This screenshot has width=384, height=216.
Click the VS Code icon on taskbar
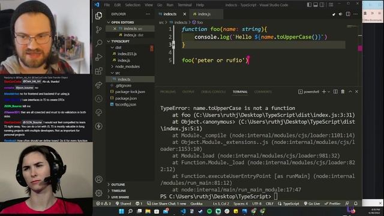183,211
